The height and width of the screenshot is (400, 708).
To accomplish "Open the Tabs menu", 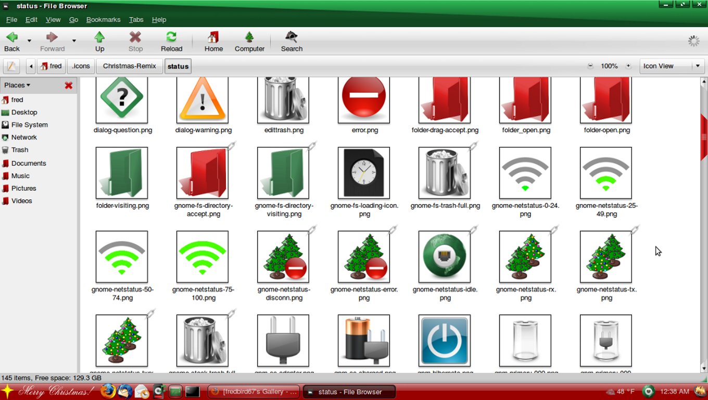I will tap(136, 19).
